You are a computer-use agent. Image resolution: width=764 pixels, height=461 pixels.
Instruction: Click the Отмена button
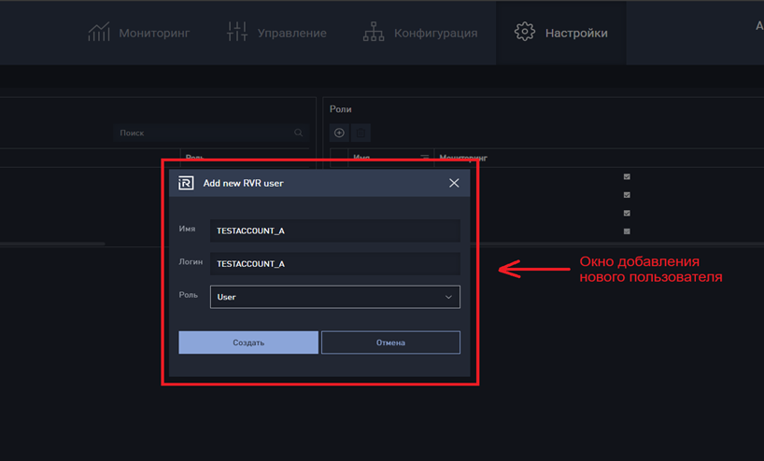pyautogui.click(x=390, y=342)
